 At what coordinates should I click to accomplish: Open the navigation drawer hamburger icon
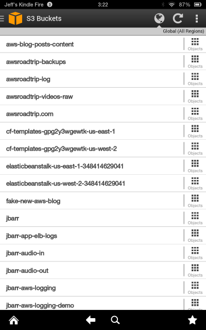pos(2,19)
